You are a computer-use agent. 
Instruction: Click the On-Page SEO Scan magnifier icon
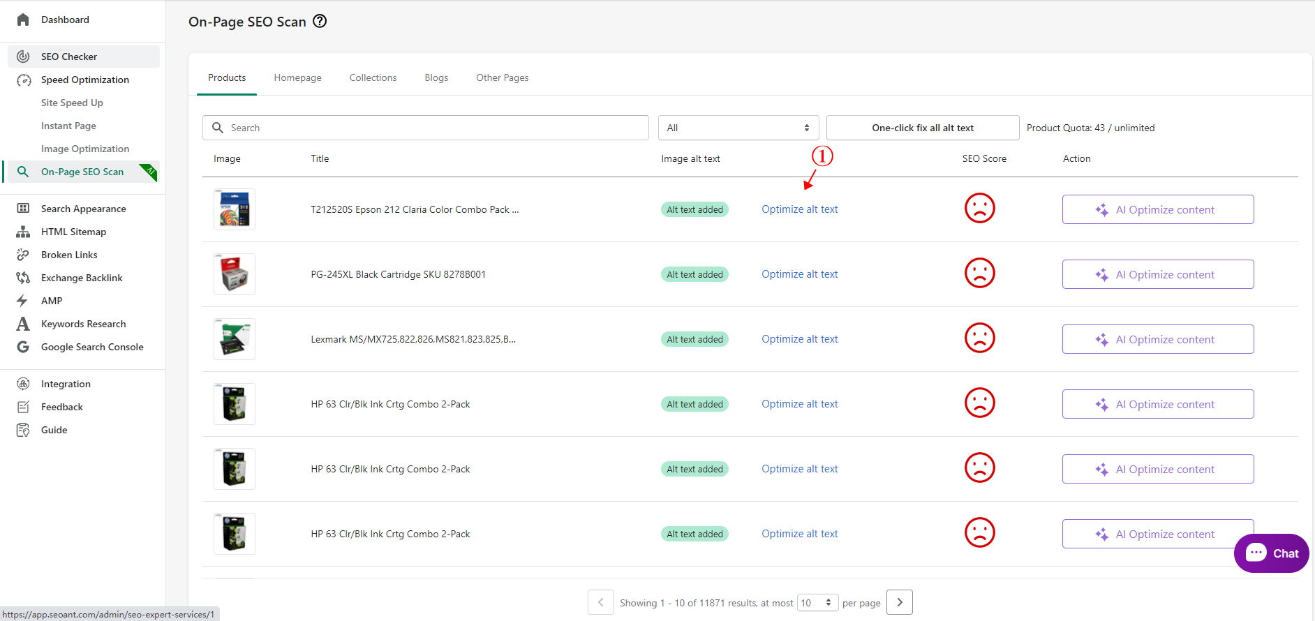(23, 172)
